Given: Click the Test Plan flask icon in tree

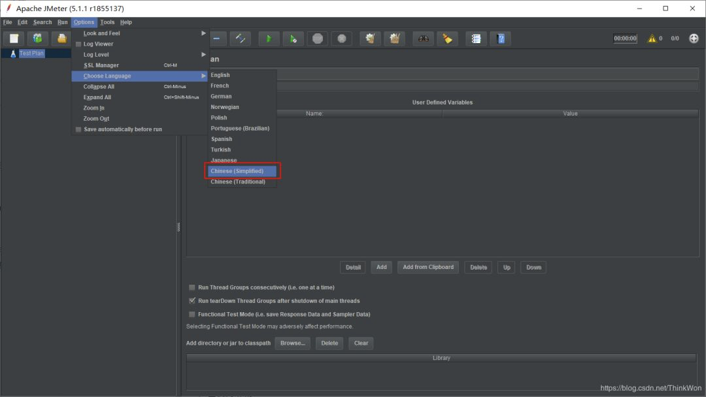Looking at the screenshot, I should [x=13, y=54].
